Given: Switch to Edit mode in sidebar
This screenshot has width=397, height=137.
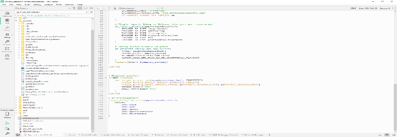Looking at the screenshot, I should [7, 21].
